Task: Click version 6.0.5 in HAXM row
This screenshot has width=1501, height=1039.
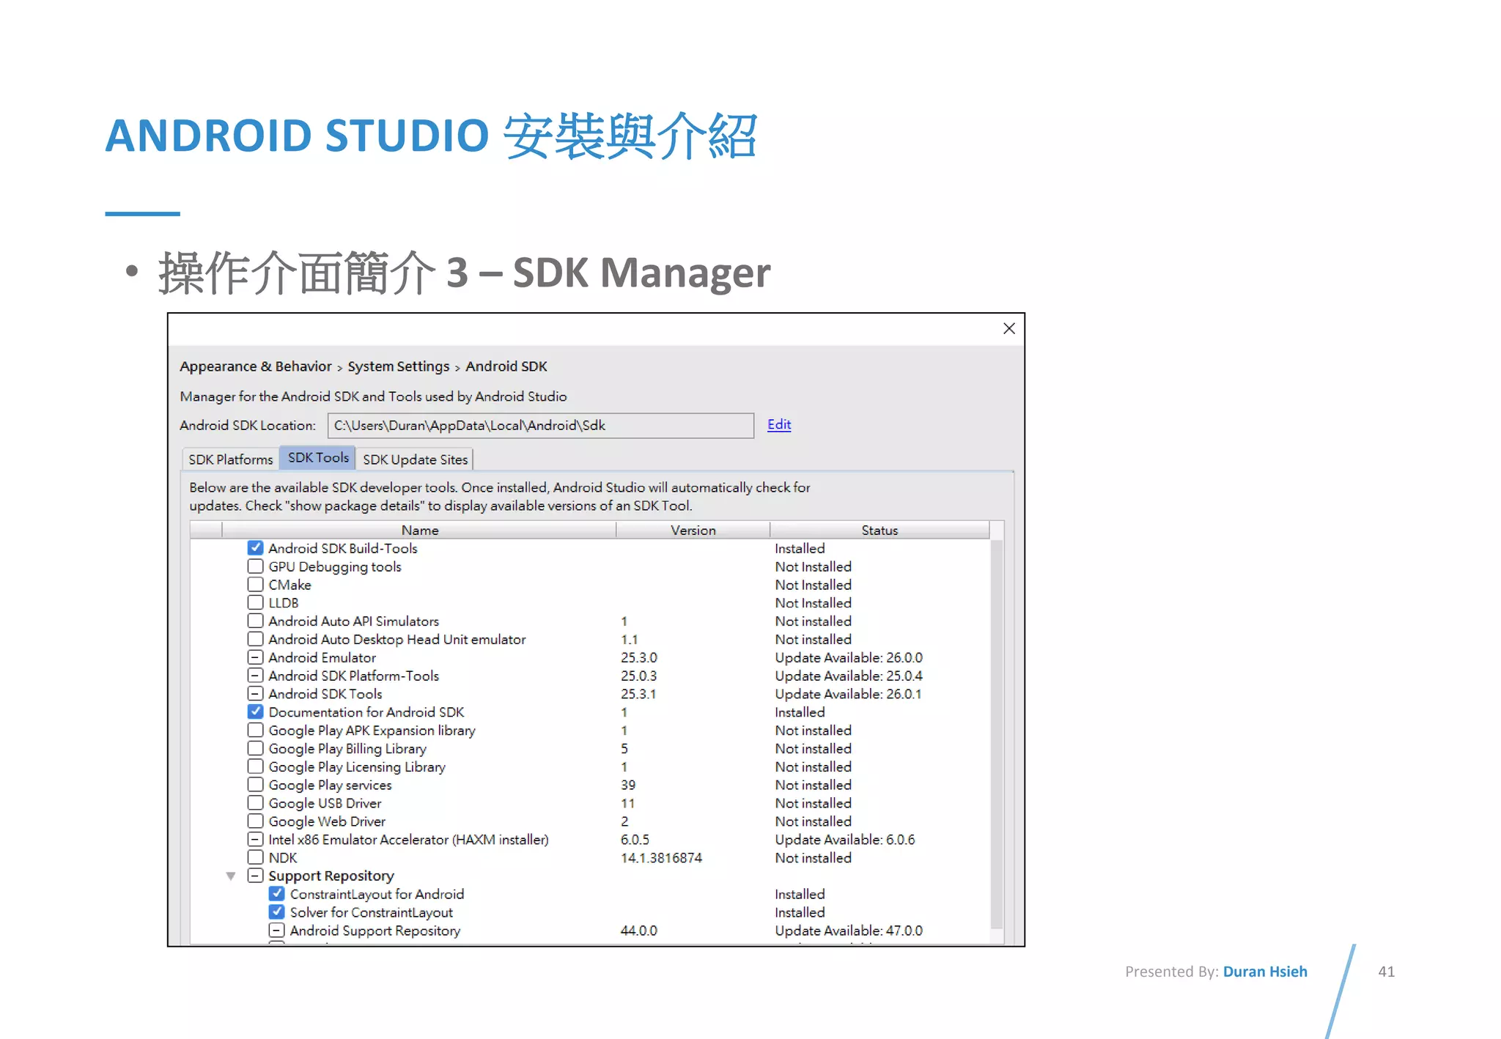Action: [635, 840]
